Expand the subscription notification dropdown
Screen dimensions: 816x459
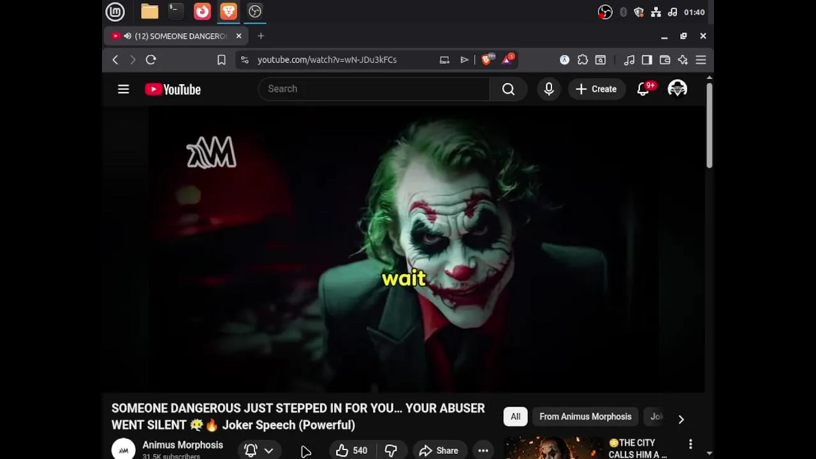(x=259, y=451)
